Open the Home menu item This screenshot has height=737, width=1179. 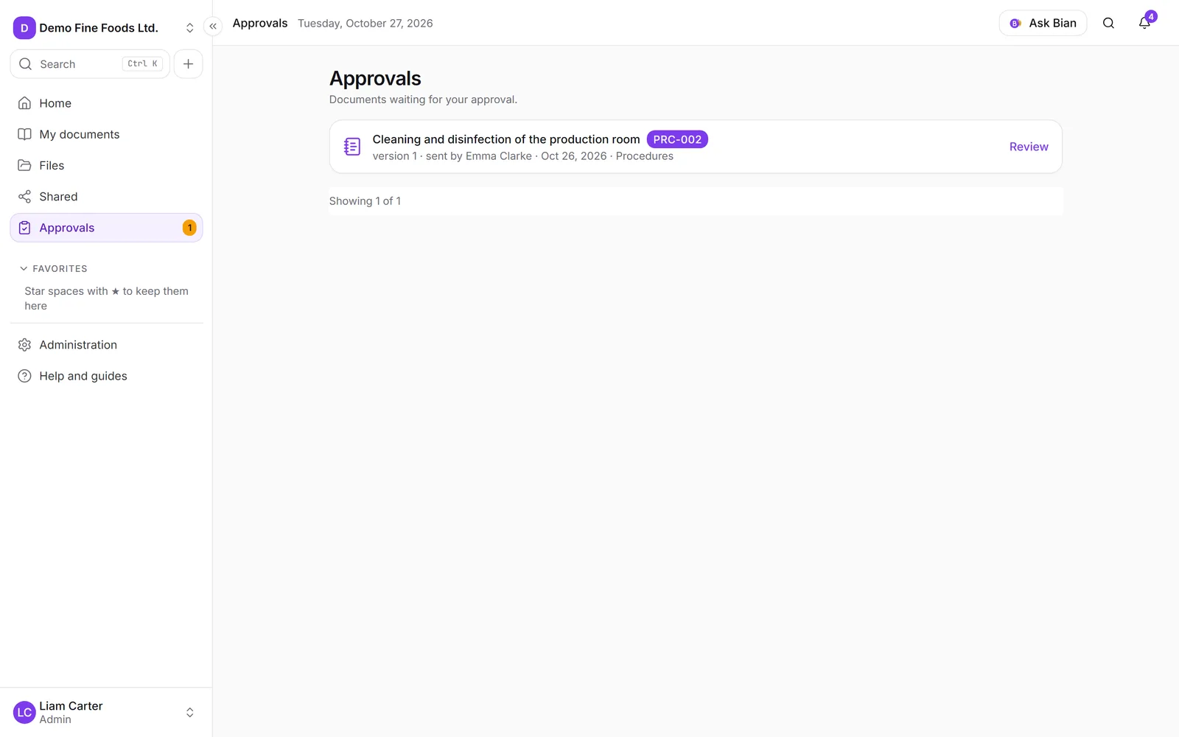click(x=106, y=103)
